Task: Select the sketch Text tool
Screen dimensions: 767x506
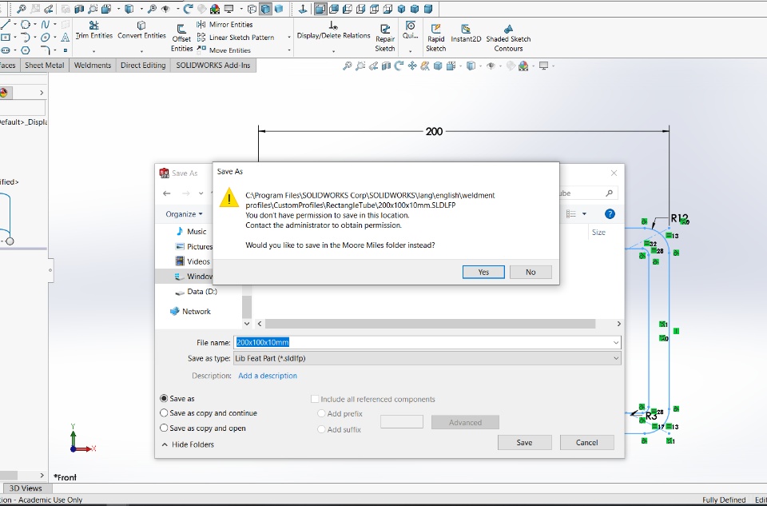Action: click(x=65, y=38)
